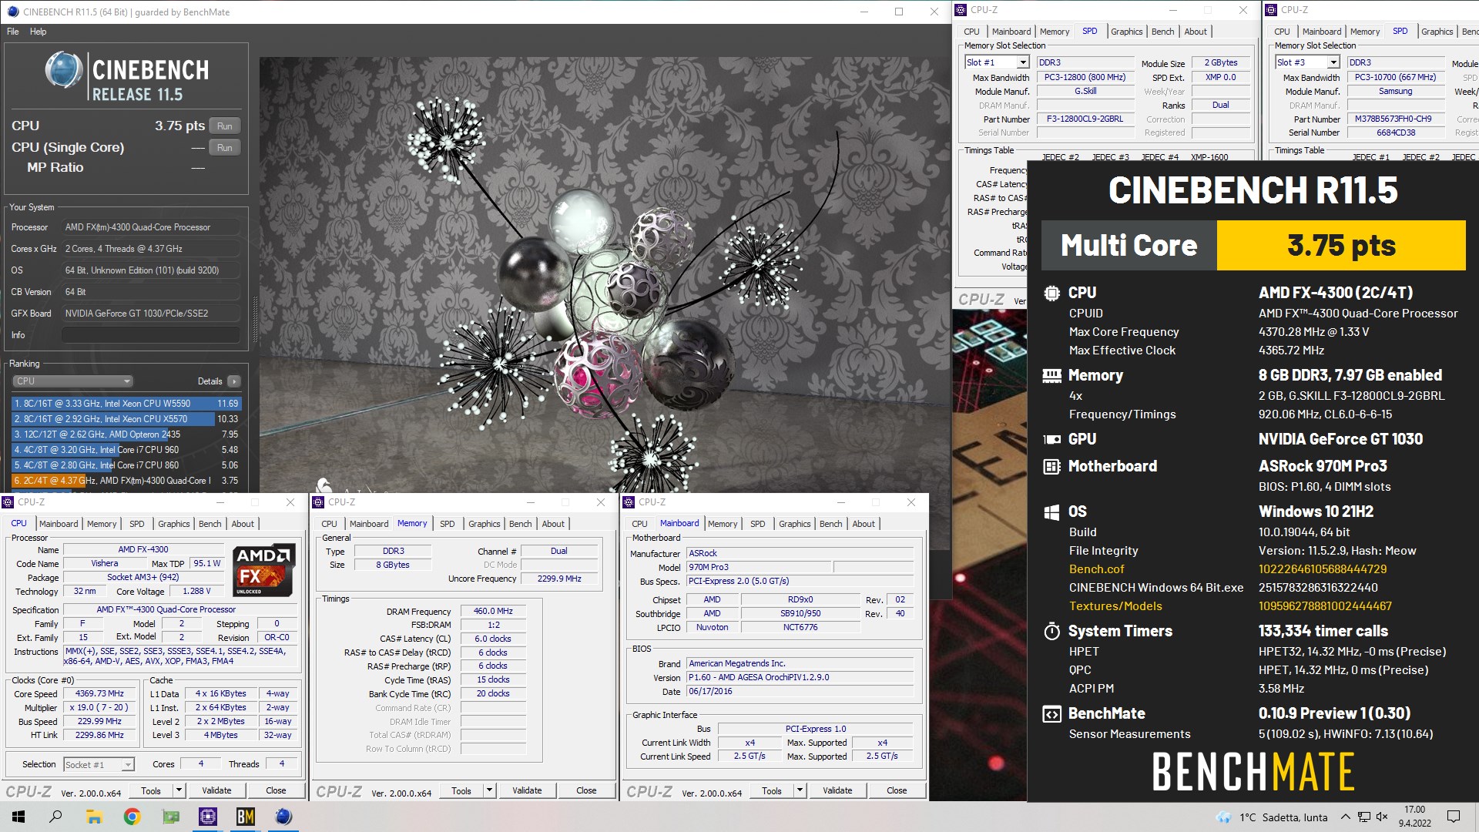Open BenchMate BM icon on taskbar
The height and width of the screenshot is (832, 1479).
[246, 817]
